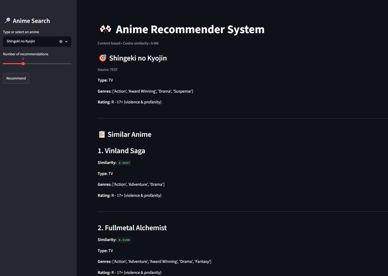Click the target icon beside Shingeki no Kyojin
Viewport: 388px width, 276px height.
click(103, 58)
